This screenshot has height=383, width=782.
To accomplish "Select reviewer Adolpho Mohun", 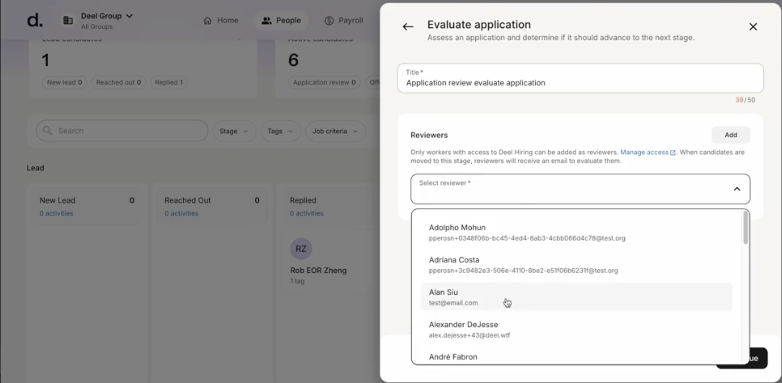I will pyautogui.click(x=576, y=232).
